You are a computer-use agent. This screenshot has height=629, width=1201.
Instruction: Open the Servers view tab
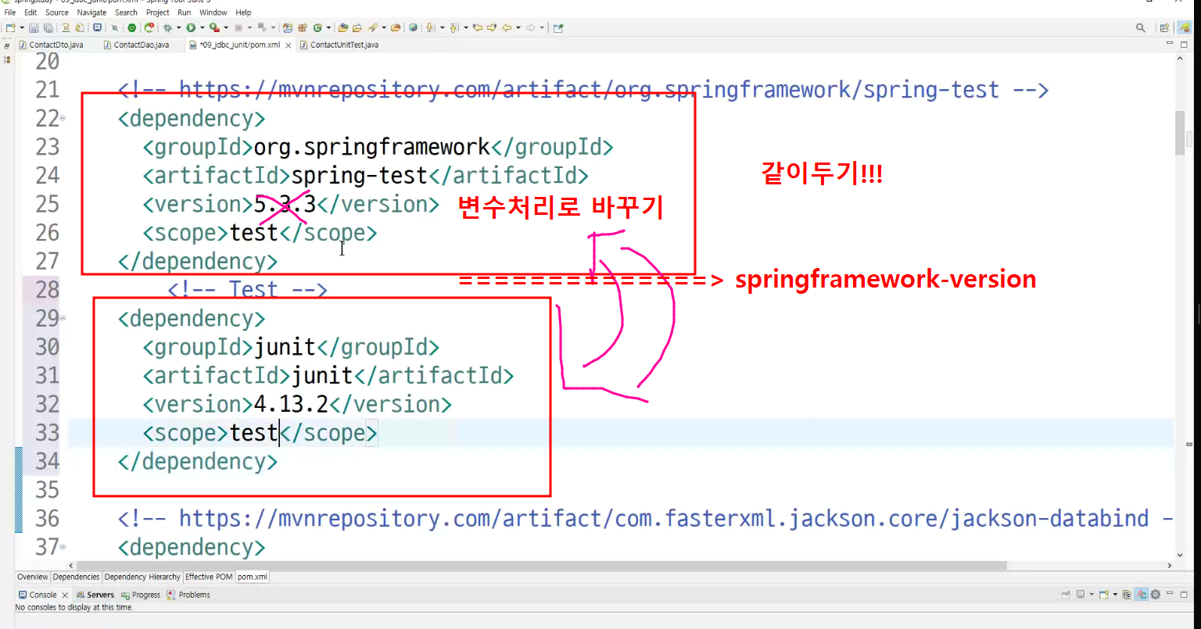coord(95,595)
